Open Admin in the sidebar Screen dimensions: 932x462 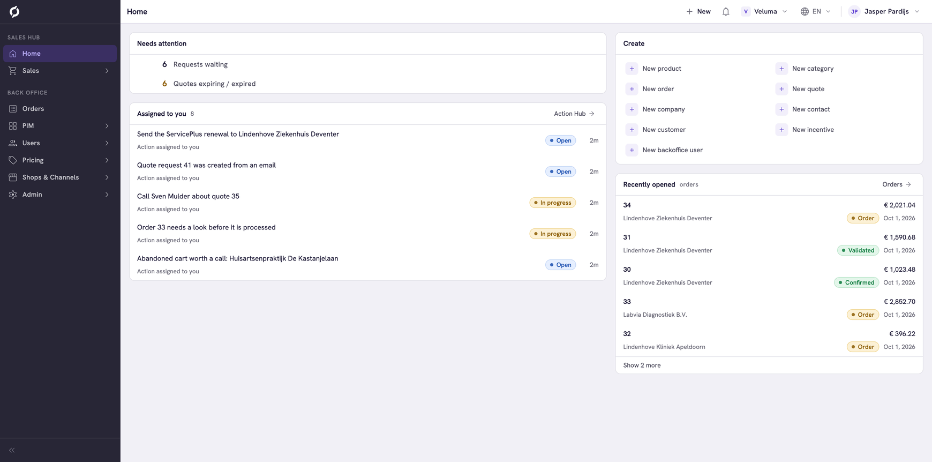[60, 195]
